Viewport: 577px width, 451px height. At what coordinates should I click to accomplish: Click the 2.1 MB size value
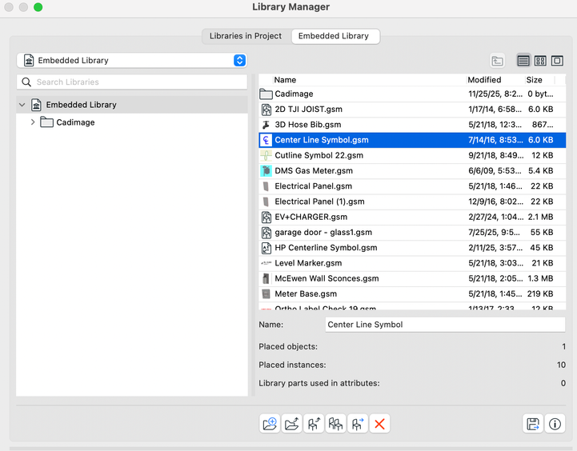click(540, 217)
